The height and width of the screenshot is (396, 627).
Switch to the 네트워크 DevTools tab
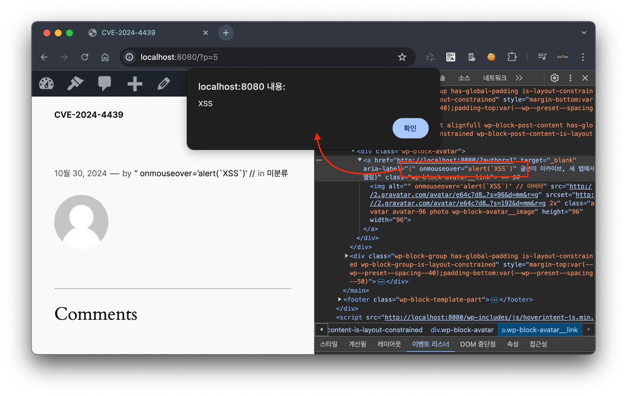[x=495, y=78]
